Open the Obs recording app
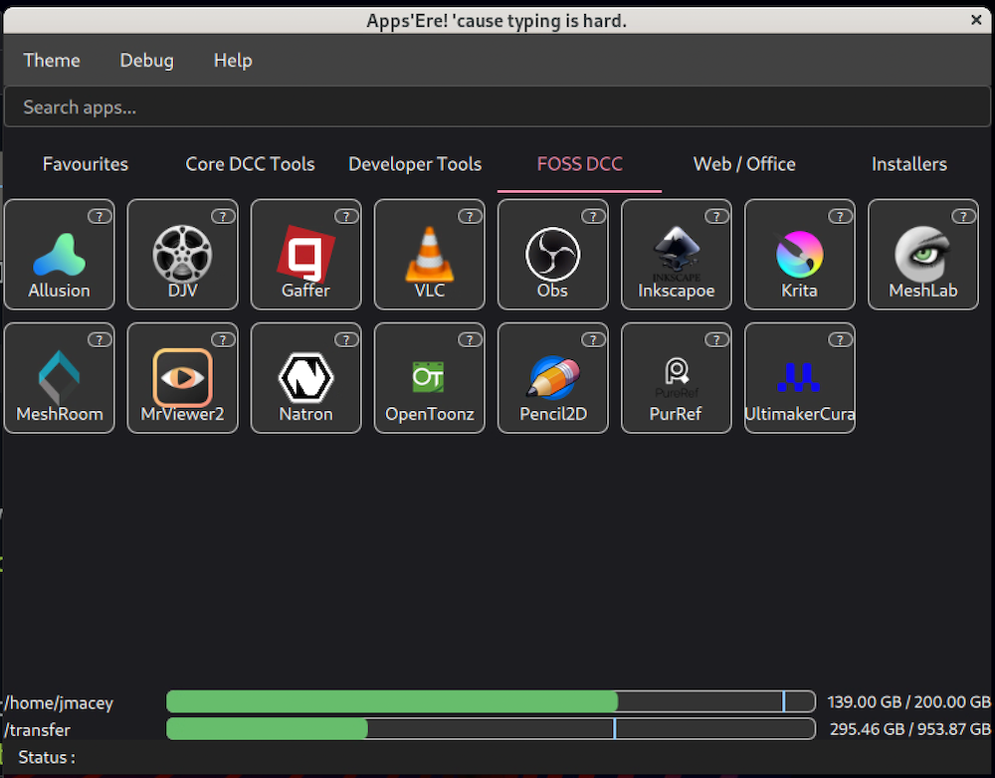 click(552, 256)
